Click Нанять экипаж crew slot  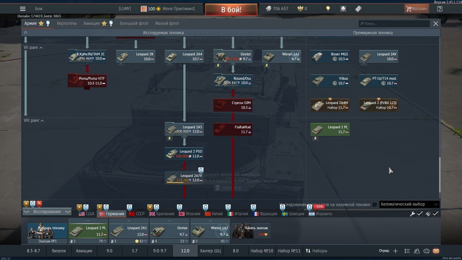[x=251, y=231]
